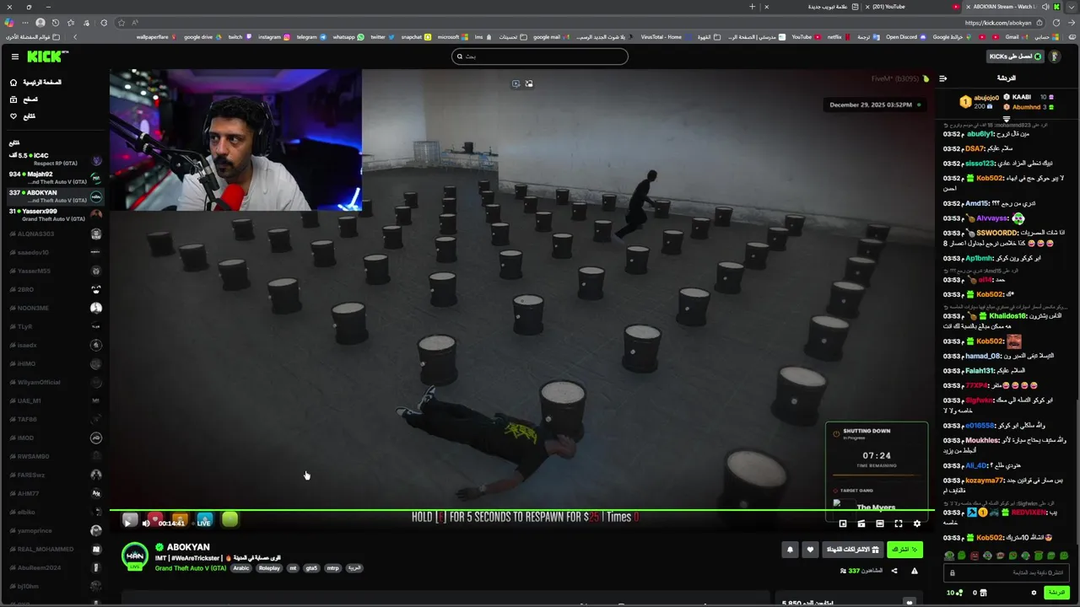Go back in the browser
1080x607 pixels.
[x=1072, y=23]
